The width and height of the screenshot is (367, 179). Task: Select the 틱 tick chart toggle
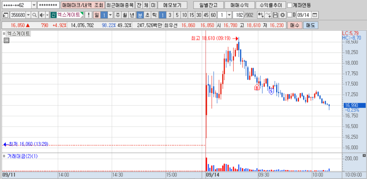tap(154, 15)
